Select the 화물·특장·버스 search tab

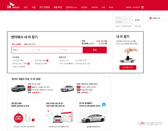coord(30,44)
